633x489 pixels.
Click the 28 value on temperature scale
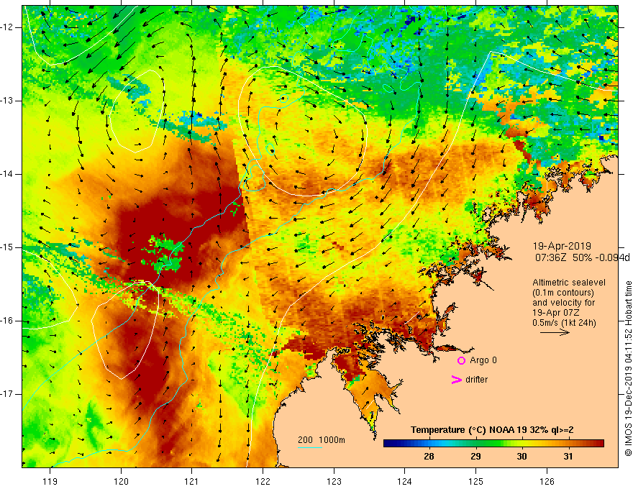(429, 457)
